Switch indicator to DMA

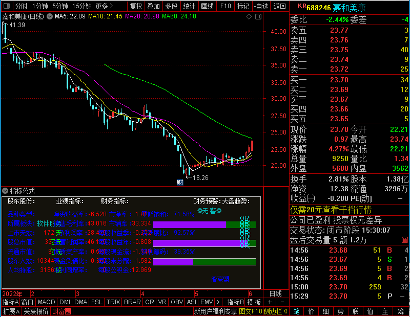(x=81, y=302)
